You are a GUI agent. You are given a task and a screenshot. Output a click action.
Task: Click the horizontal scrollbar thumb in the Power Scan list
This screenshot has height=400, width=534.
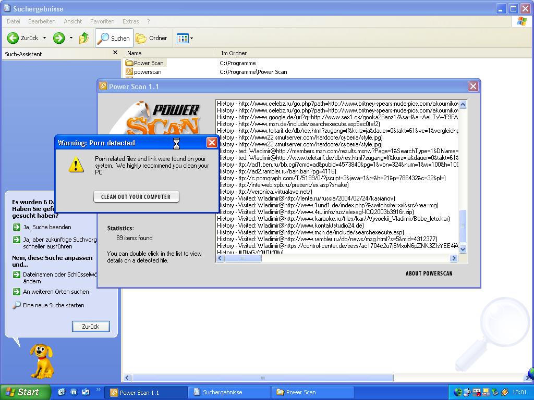pyautogui.click(x=243, y=258)
